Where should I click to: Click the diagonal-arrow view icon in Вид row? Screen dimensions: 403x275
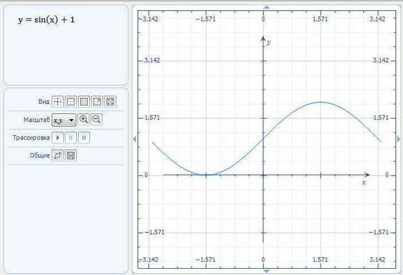97,102
